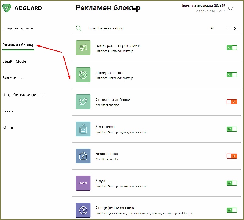Disable the Блокиране на рекламите toggle
This screenshot has height=220, width=244.
[232, 48]
